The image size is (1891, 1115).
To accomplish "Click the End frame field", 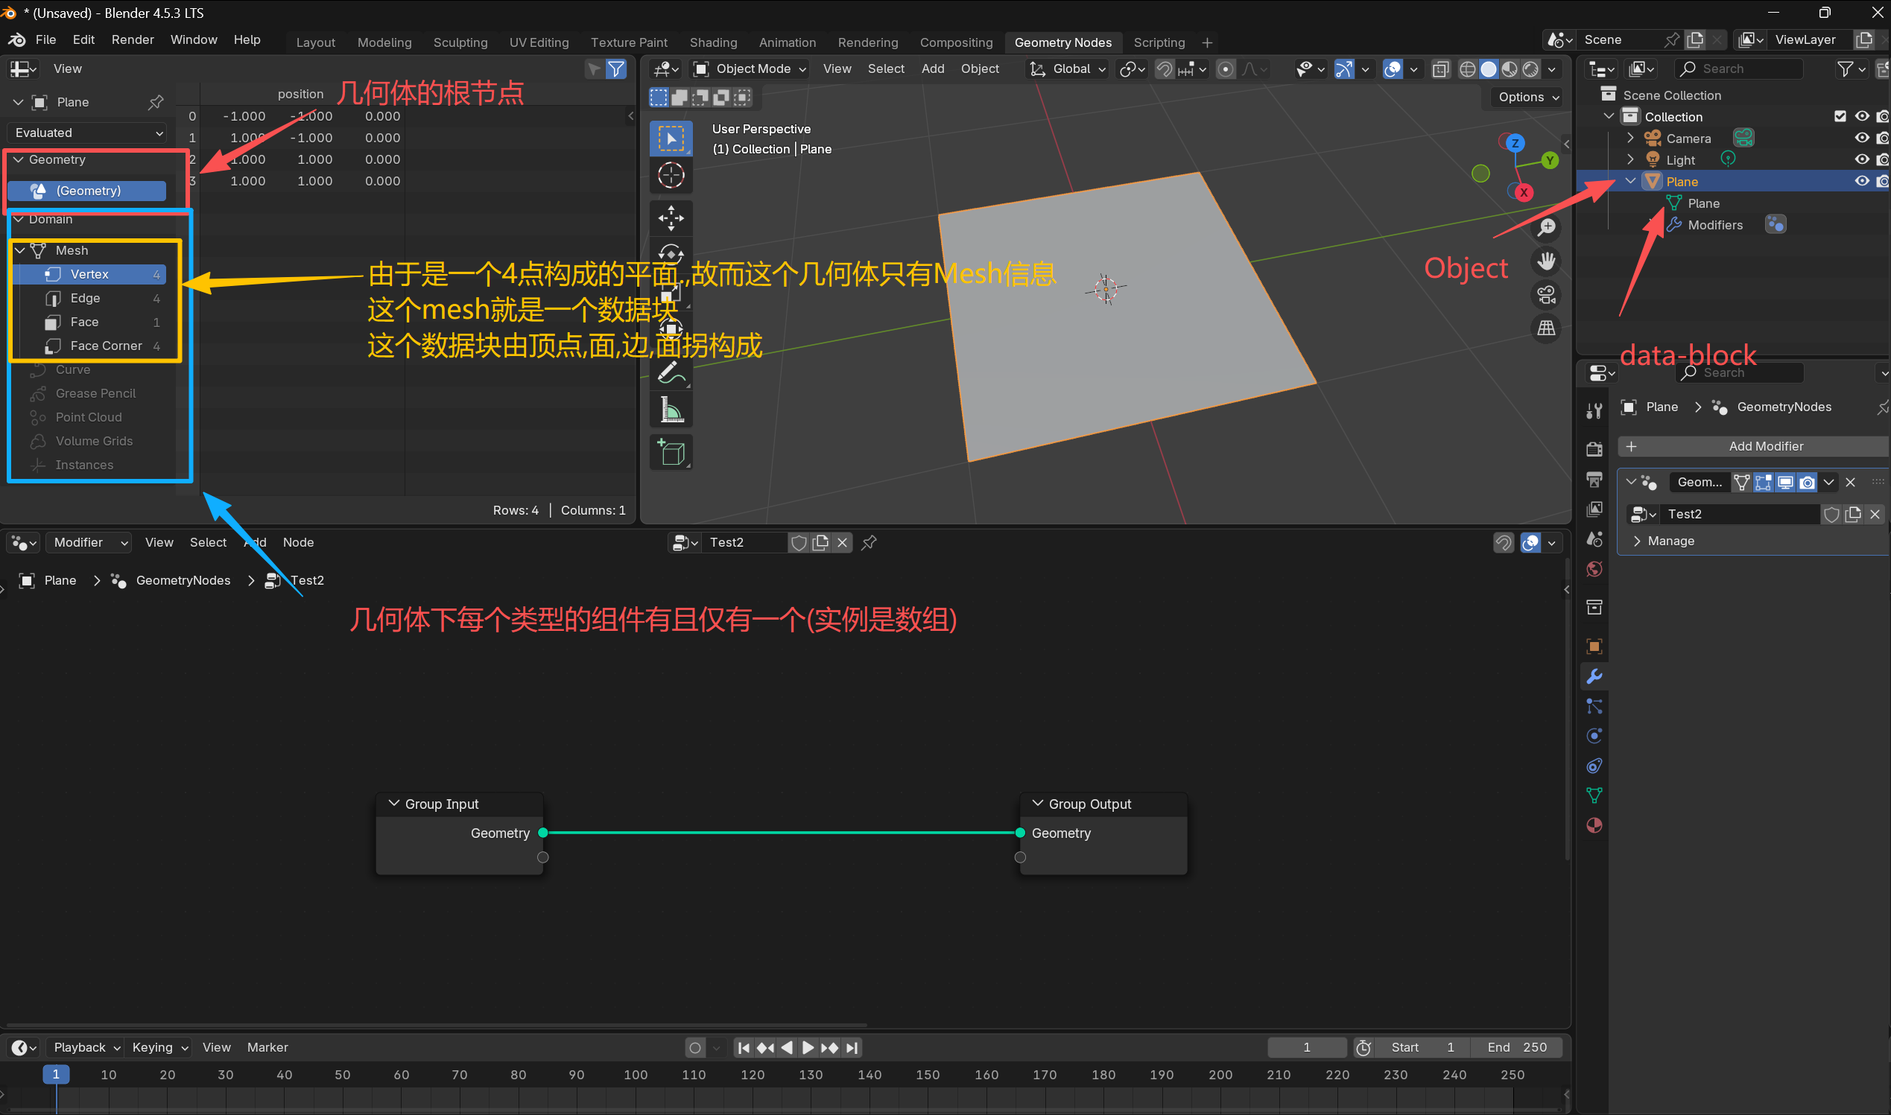I will point(1517,1047).
